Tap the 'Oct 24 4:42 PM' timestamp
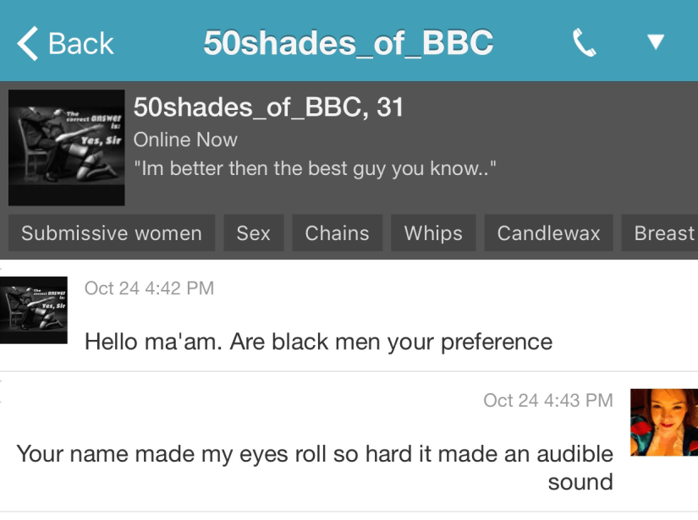 [149, 288]
